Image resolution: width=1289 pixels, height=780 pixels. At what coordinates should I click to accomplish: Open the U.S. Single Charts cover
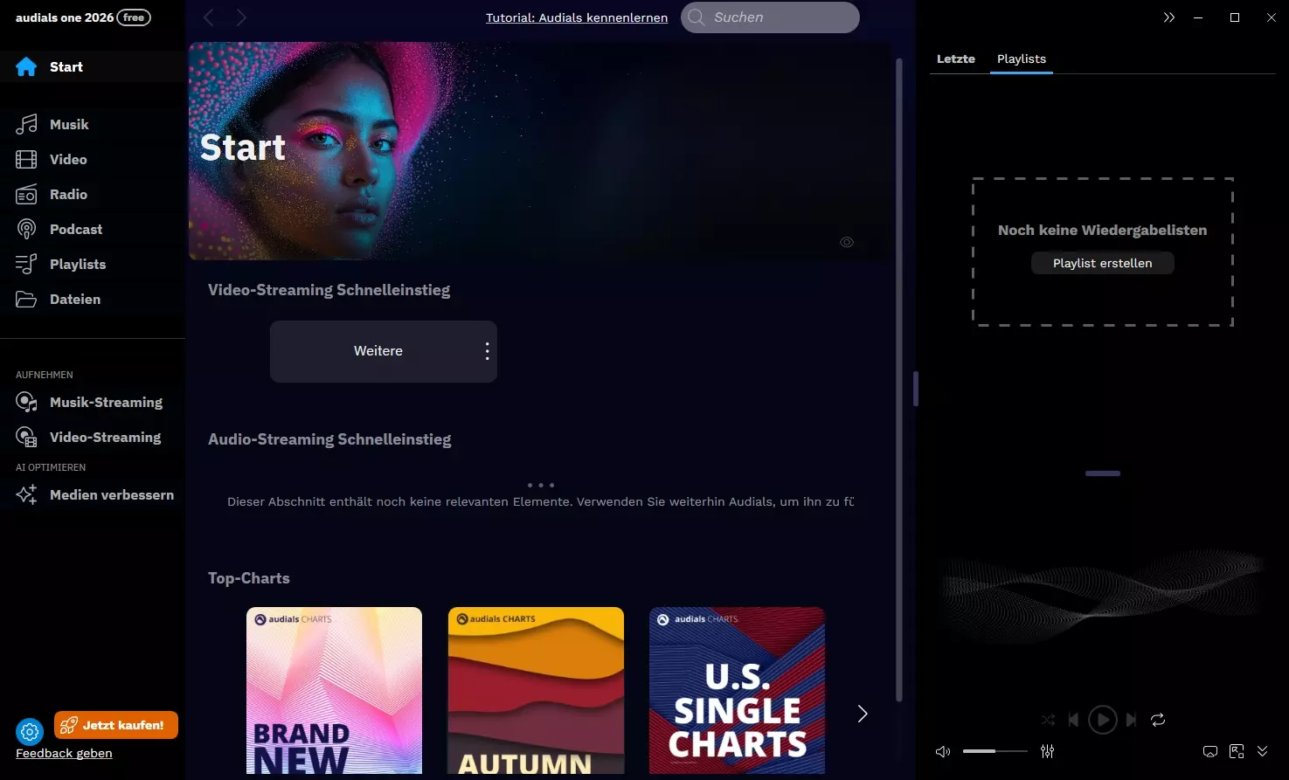737,690
